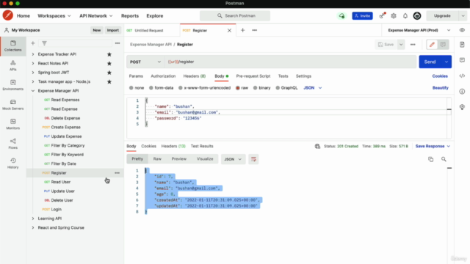Open the raw body JSON format dropdown
470x264 pixels.
pos(313,88)
